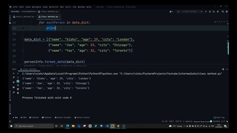Viewport: 237px width, 133px height.
Task: Click restore layout icon in Run panel
Action: pos(14,88)
